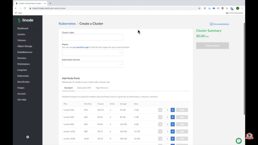This screenshot has height=145, width=258.
Task: Add the Linode 4GB pool
Action: tap(182, 117)
